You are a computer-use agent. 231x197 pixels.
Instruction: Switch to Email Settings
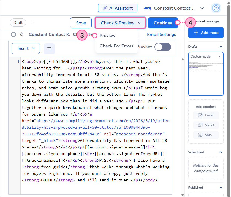click(x=161, y=35)
